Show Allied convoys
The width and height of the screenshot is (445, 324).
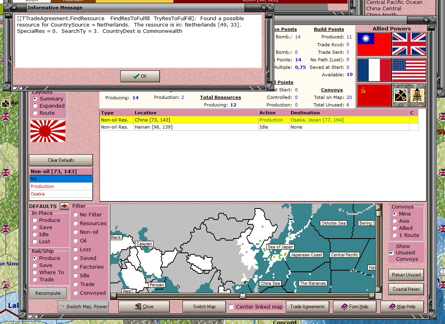coord(394,228)
